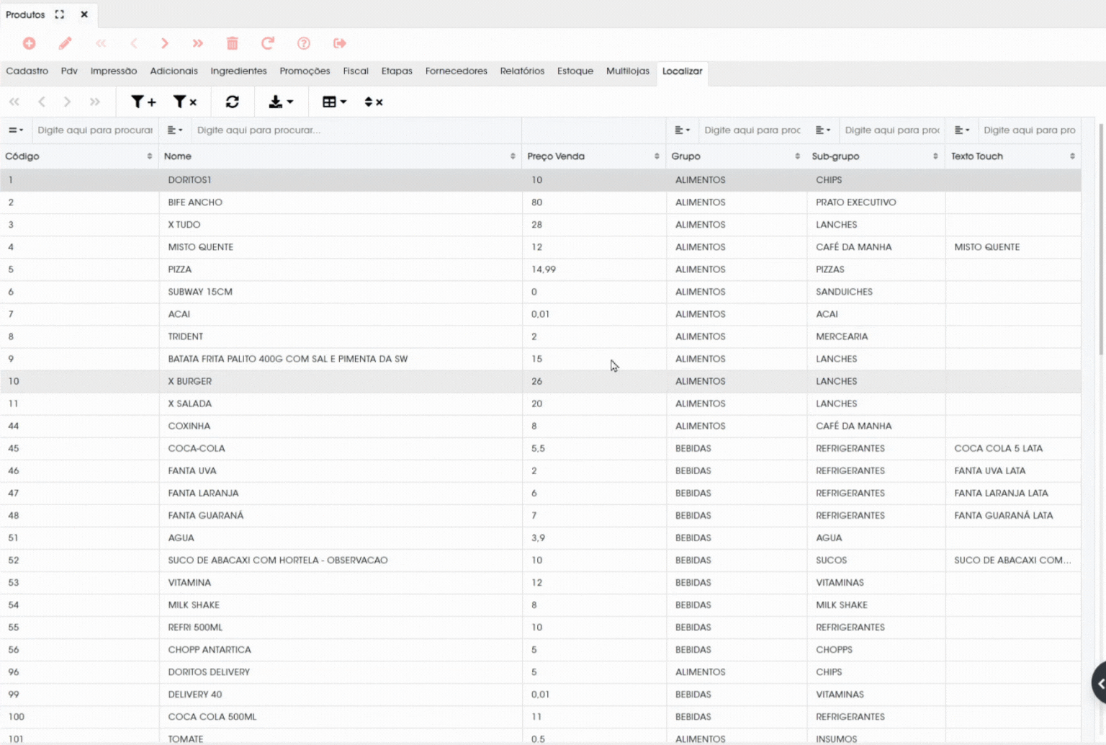The height and width of the screenshot is (745, 1106).
Task: Go to first grid page with gray double-left arrow
Action: (x=14, y=102)
